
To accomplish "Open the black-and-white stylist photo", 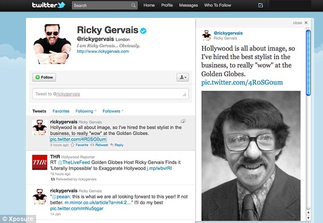I will [251, 156].
